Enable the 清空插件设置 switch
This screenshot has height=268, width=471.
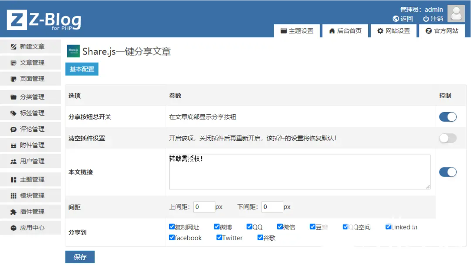coord(448,138)
